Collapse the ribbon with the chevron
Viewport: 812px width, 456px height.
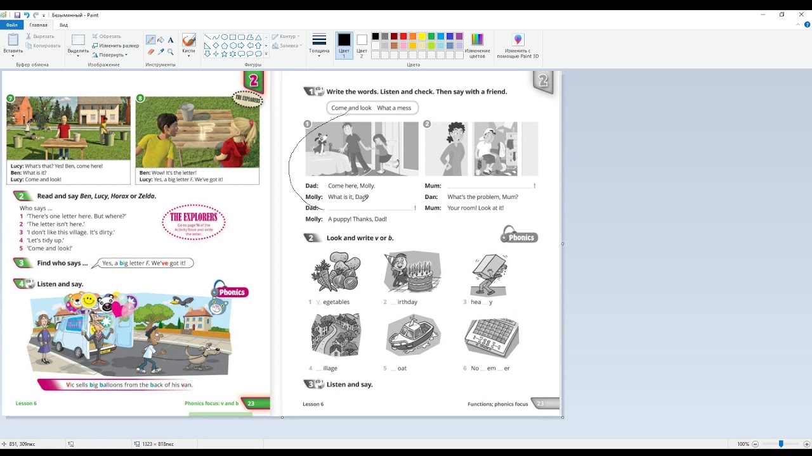[x=798, y=25]
